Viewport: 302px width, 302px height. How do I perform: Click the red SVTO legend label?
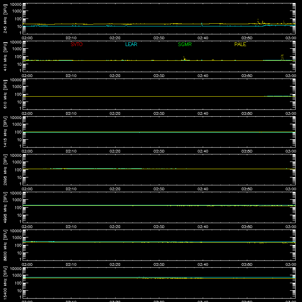pyautogui.click(x=77, y=44)
